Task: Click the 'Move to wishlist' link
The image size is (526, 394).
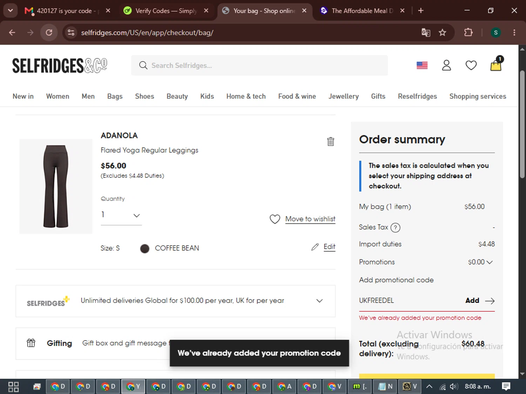Action: coord(310,219)
